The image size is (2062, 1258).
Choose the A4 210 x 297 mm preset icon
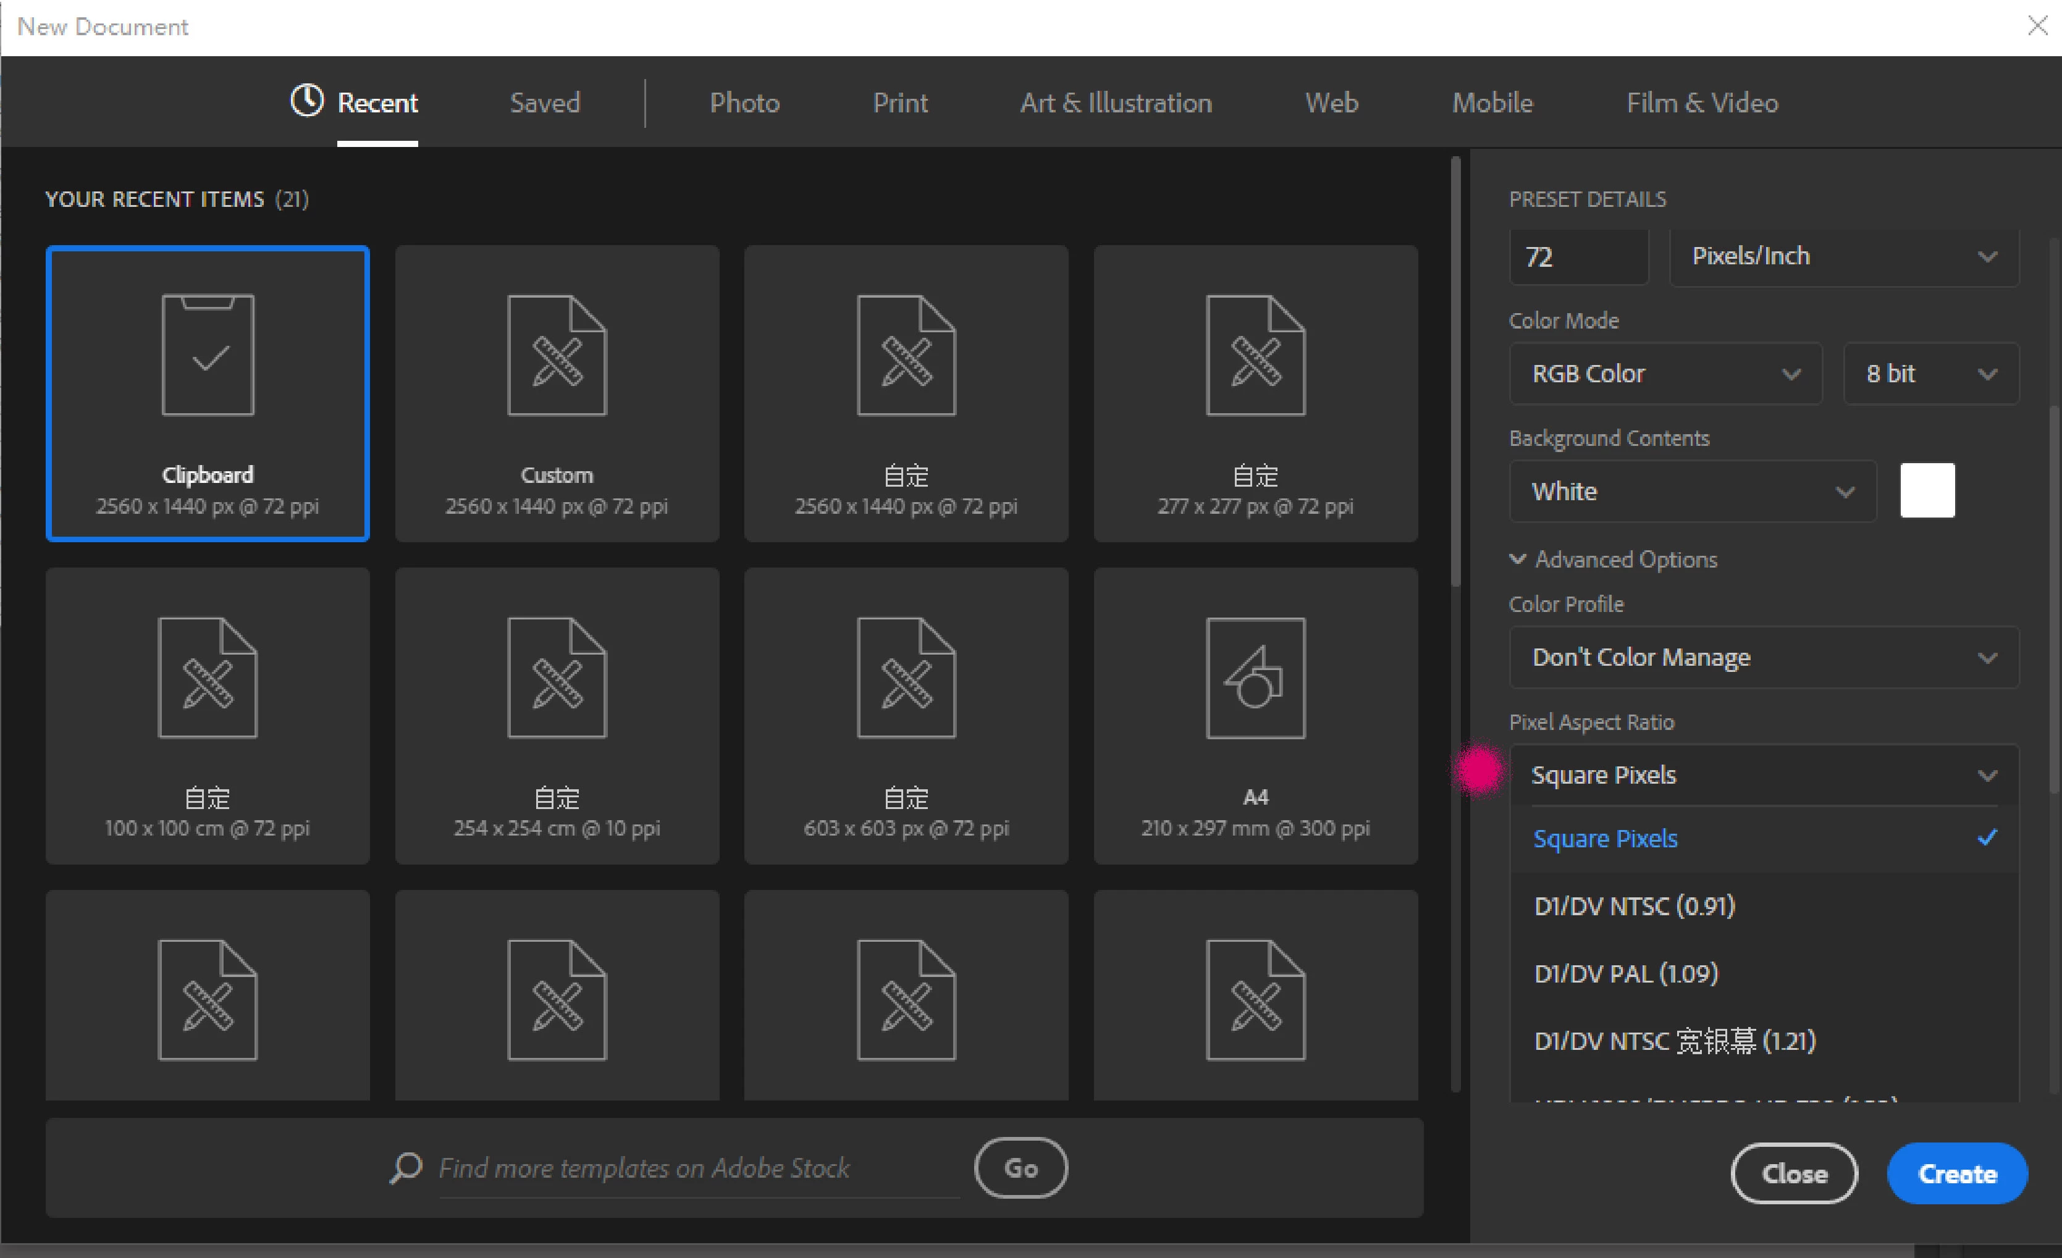coord(1255,677)
